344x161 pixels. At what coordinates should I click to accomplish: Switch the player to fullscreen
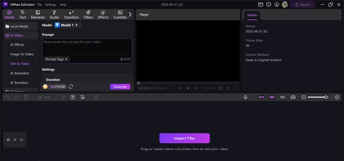[x=236, y=88]
